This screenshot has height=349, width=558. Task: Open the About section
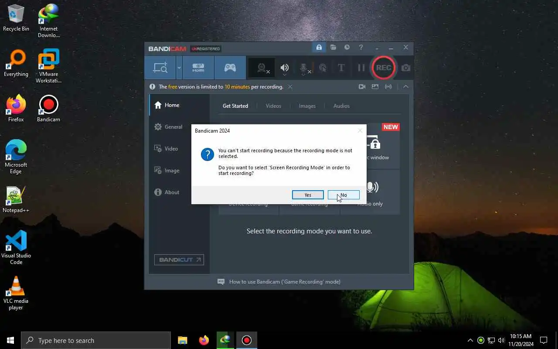tap(179, 192)
